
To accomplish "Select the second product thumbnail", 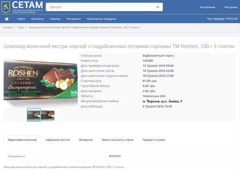I will point(48,115).
